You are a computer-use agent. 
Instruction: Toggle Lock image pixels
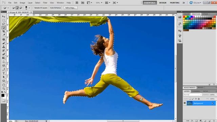point(193,99)
